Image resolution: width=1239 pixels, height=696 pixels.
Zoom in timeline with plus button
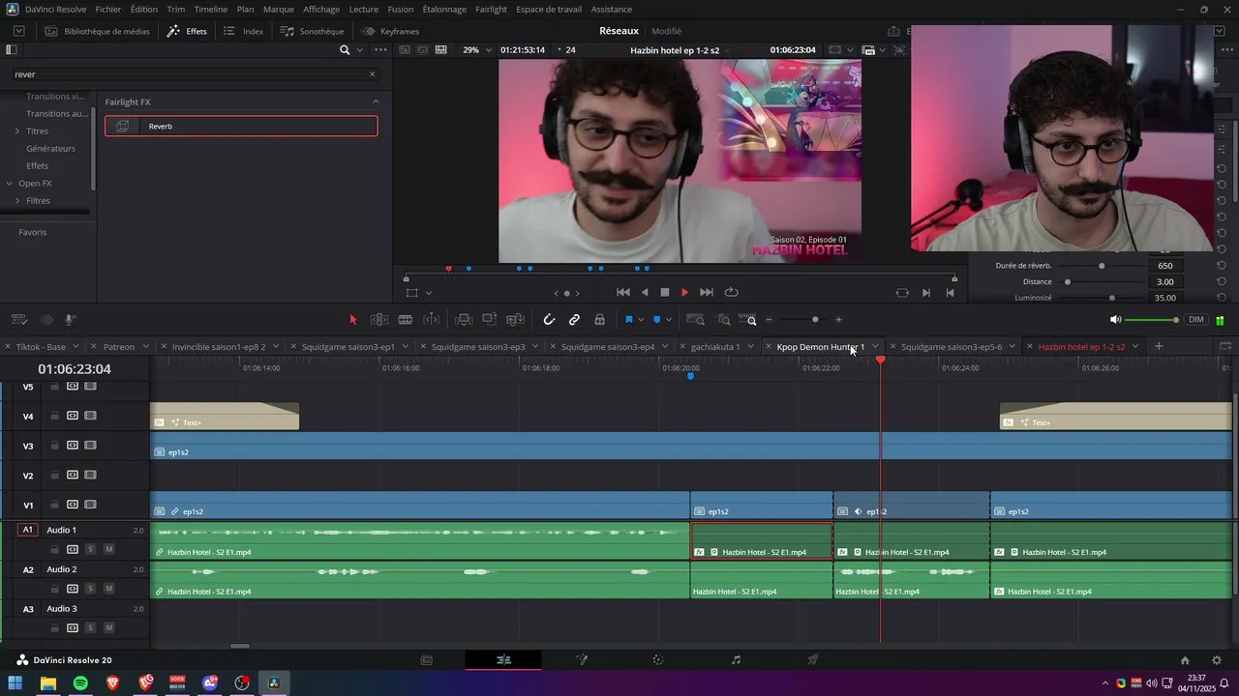pos(838,320)
